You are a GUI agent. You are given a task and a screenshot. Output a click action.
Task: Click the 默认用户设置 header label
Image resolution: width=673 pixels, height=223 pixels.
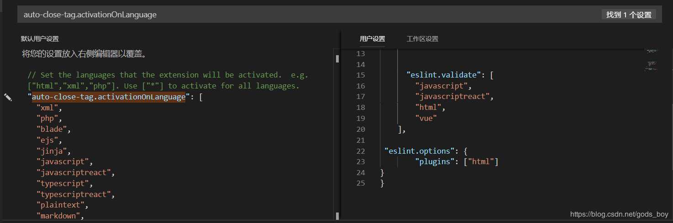(x=40, y=39)
